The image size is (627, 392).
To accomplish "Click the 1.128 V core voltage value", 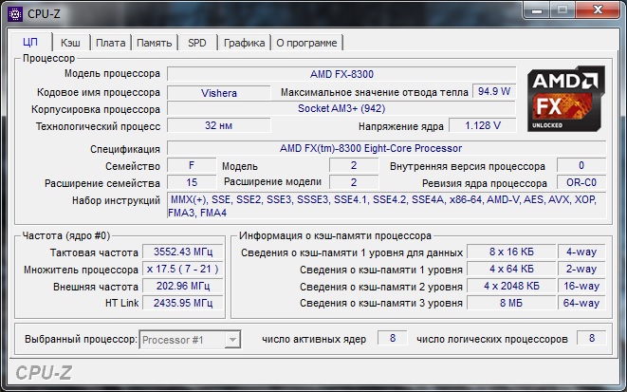I will tap(483, 125).
